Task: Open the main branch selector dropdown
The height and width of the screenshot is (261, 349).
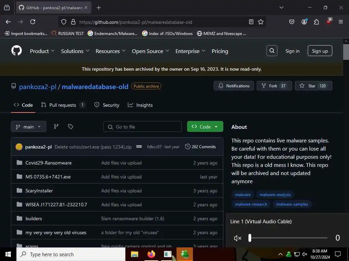Action: [x=29, y=126]
